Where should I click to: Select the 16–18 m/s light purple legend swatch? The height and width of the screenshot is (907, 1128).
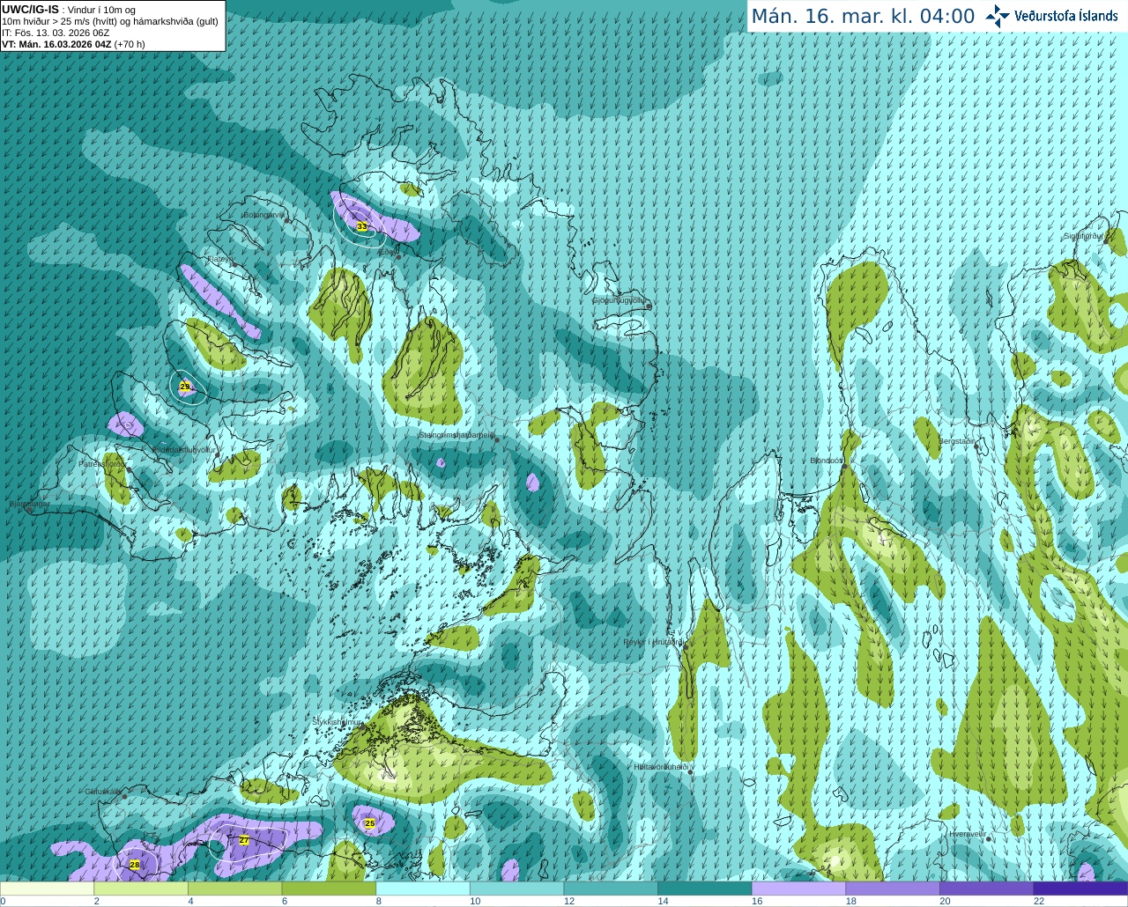(x=798, y=889)
